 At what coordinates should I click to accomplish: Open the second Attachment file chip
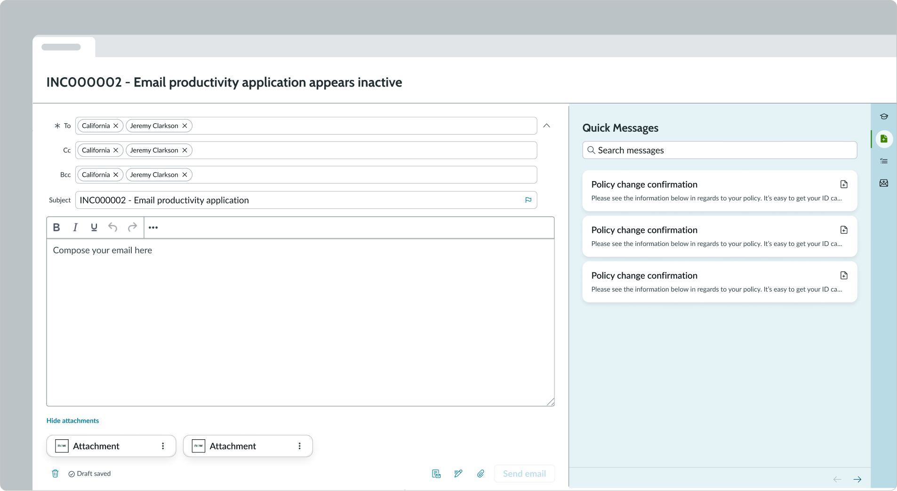pos(248,446)
